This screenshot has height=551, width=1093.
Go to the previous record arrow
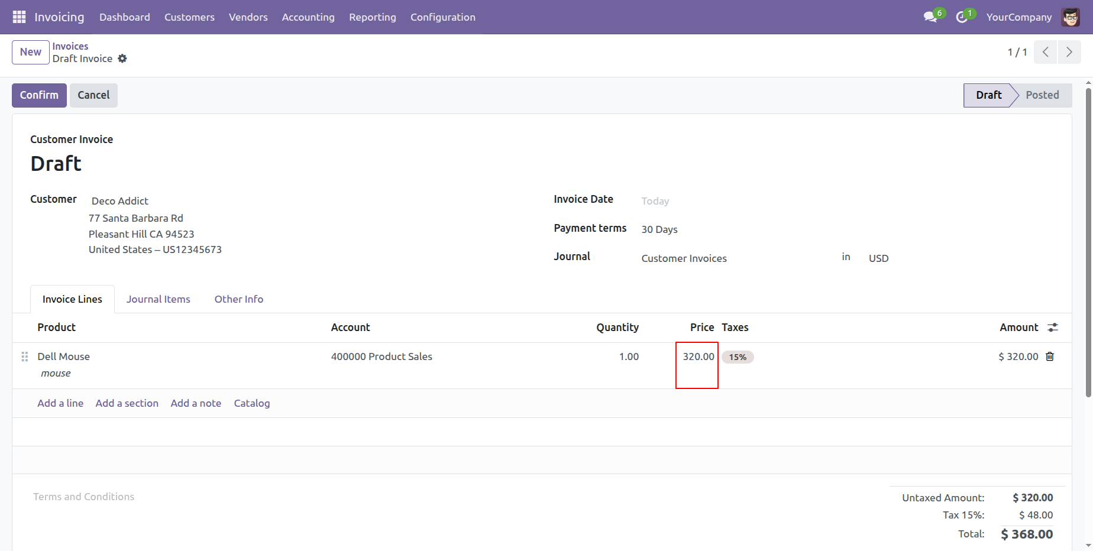(x=1045, y=52)
